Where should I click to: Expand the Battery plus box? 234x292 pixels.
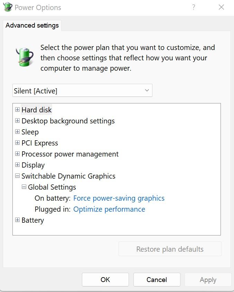click(x=17, y=220)
